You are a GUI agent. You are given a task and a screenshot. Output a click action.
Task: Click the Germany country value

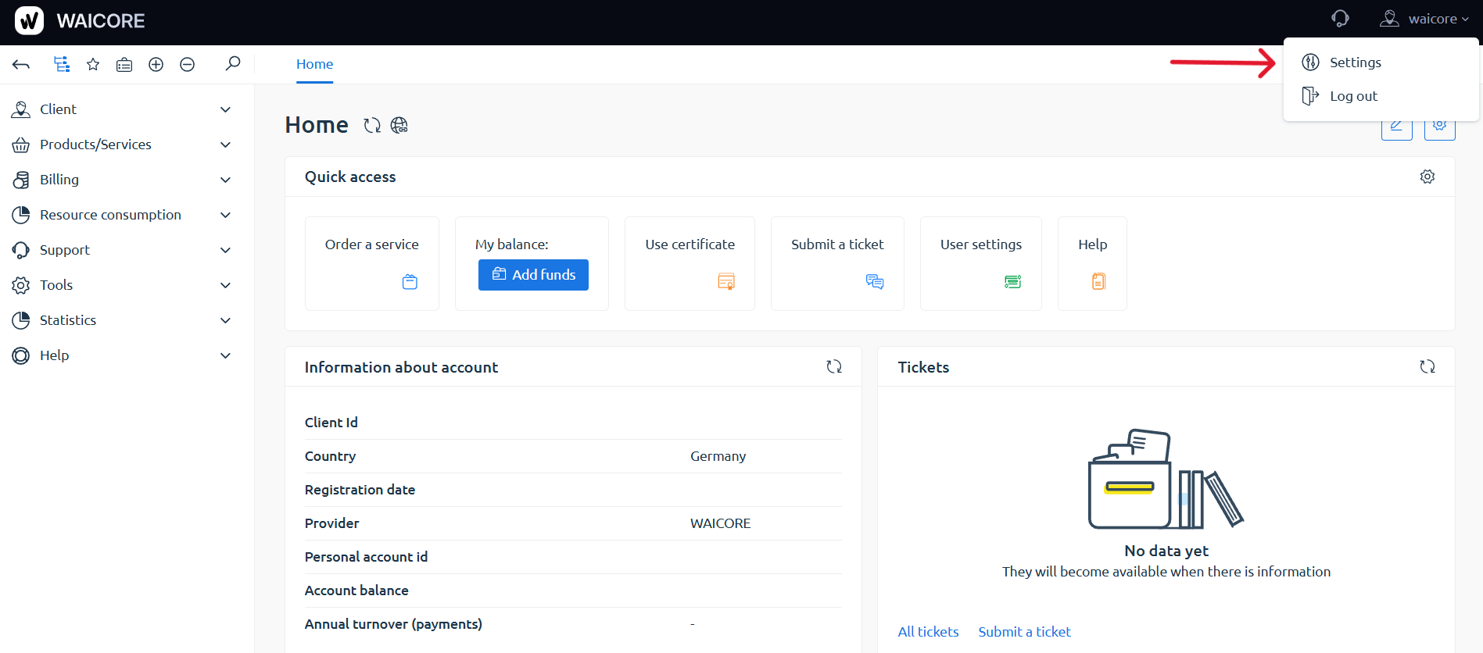click(718, 456)
